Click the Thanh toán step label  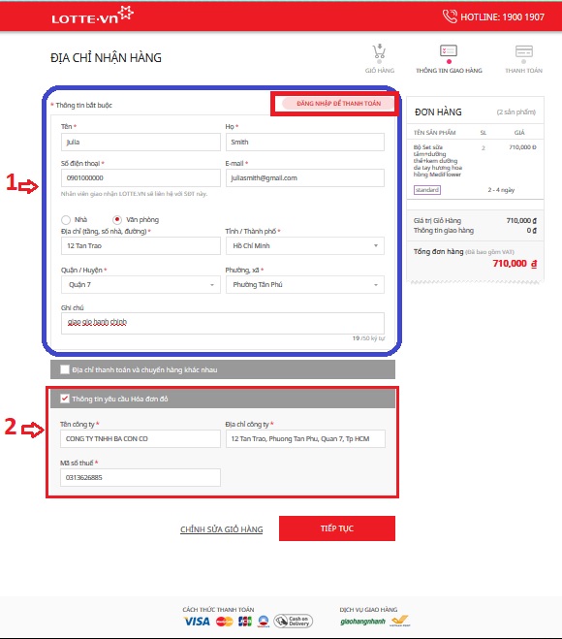[x=523, y=71]
